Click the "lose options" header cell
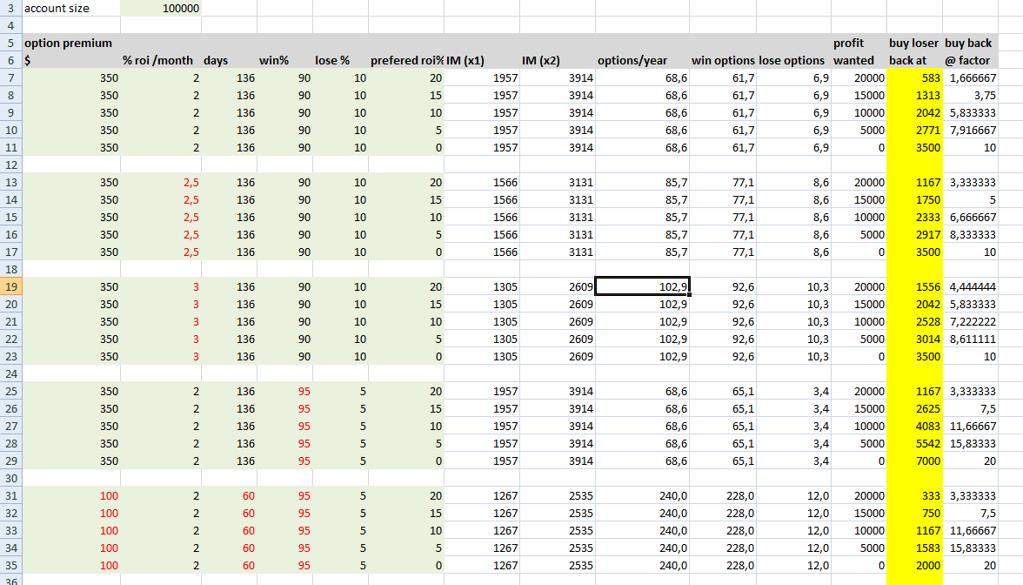Viewport: 1023px width, 585px height. [793, 60]
